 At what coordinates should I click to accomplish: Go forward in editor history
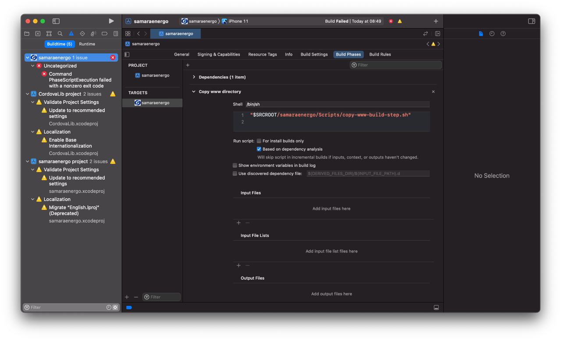(x=146, y=34)
